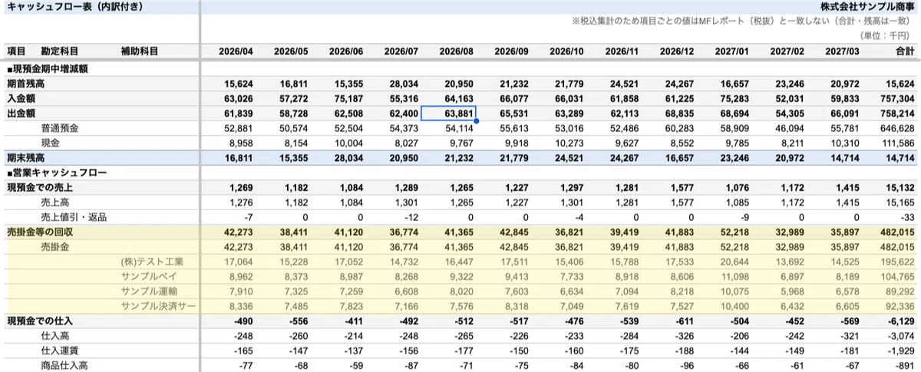Click the 現金 value 10,310 for 2027/03
Screen dimensions: 921x372
pyautogui.click(x=846, y=143)
